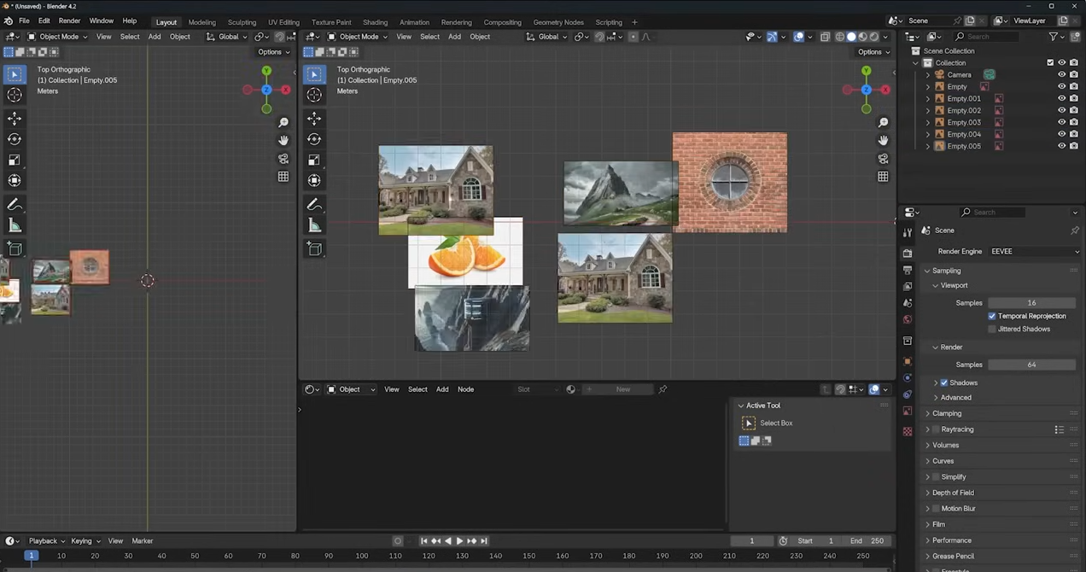Open the Render Engine EEVEE dropdown
1086x572 pixels.
(1033, 252)
